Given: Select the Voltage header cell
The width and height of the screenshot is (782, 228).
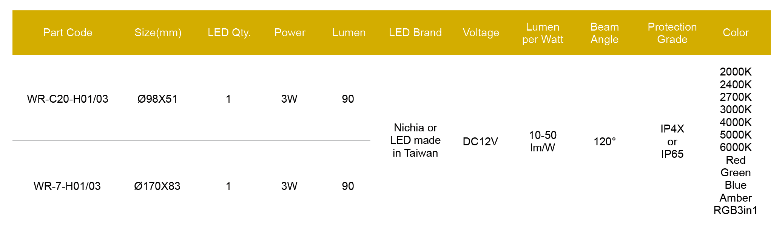Looking at the screenshot, I should tap(481, 33).
